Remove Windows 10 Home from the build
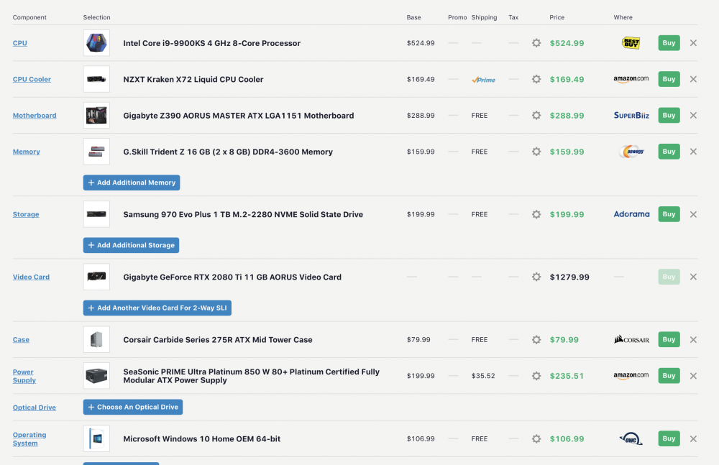 coord(693,438)
